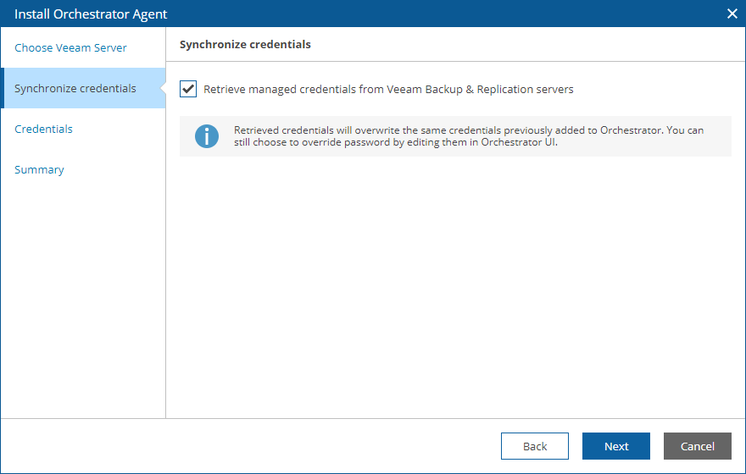Click the empty white area below info banner
This screenshot has height=474, width=746.
[455, 285]
